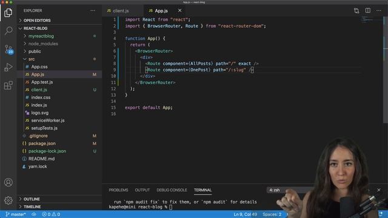
Task: Click the .gitignore file icon
Action: (x=24, y=136)
